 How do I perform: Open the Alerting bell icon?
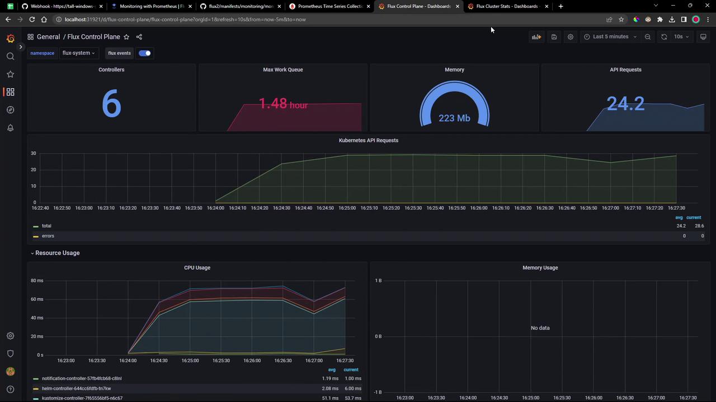pos(10,128)
